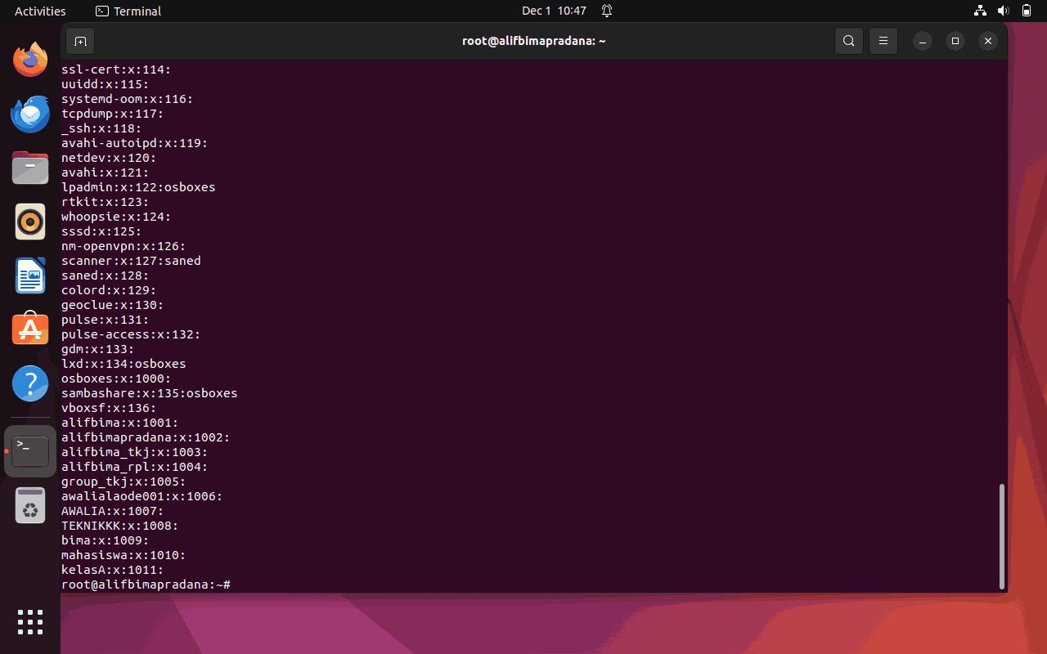Click the line alifbima_rpl:x:1004:
This screenshot has width=1047, height=654.
135,467
